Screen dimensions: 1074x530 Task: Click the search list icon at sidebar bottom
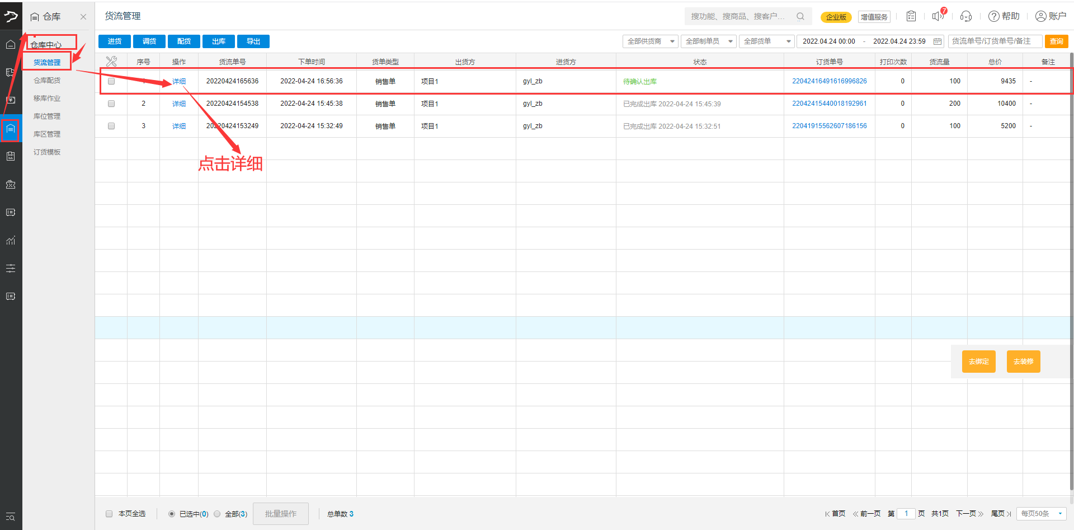11,517
